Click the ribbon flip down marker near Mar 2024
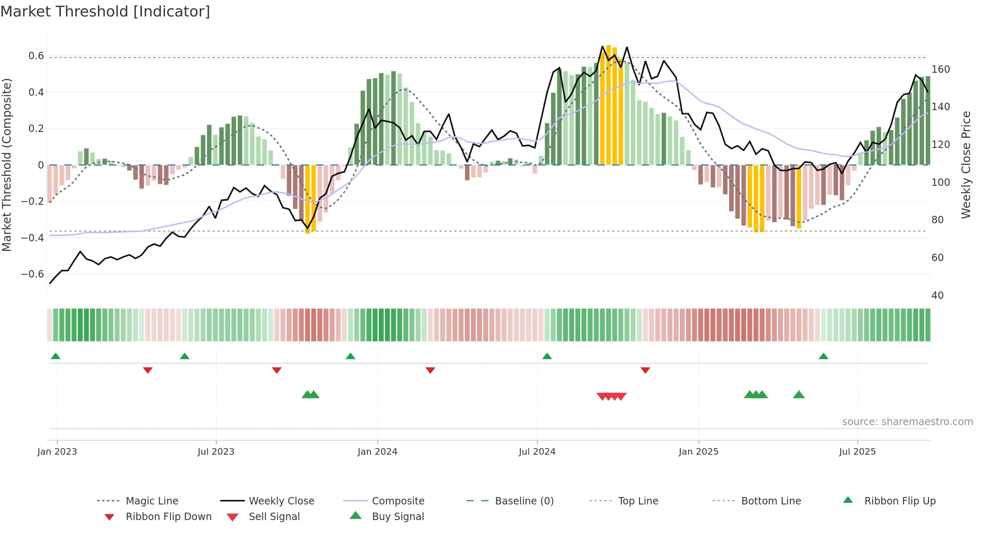 [430, 370]
